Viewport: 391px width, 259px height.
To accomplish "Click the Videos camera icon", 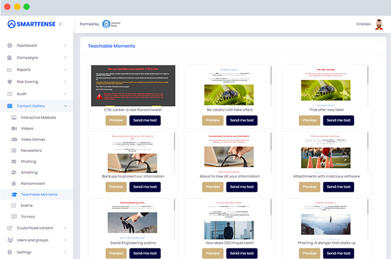I will click(x=14, y=129).
